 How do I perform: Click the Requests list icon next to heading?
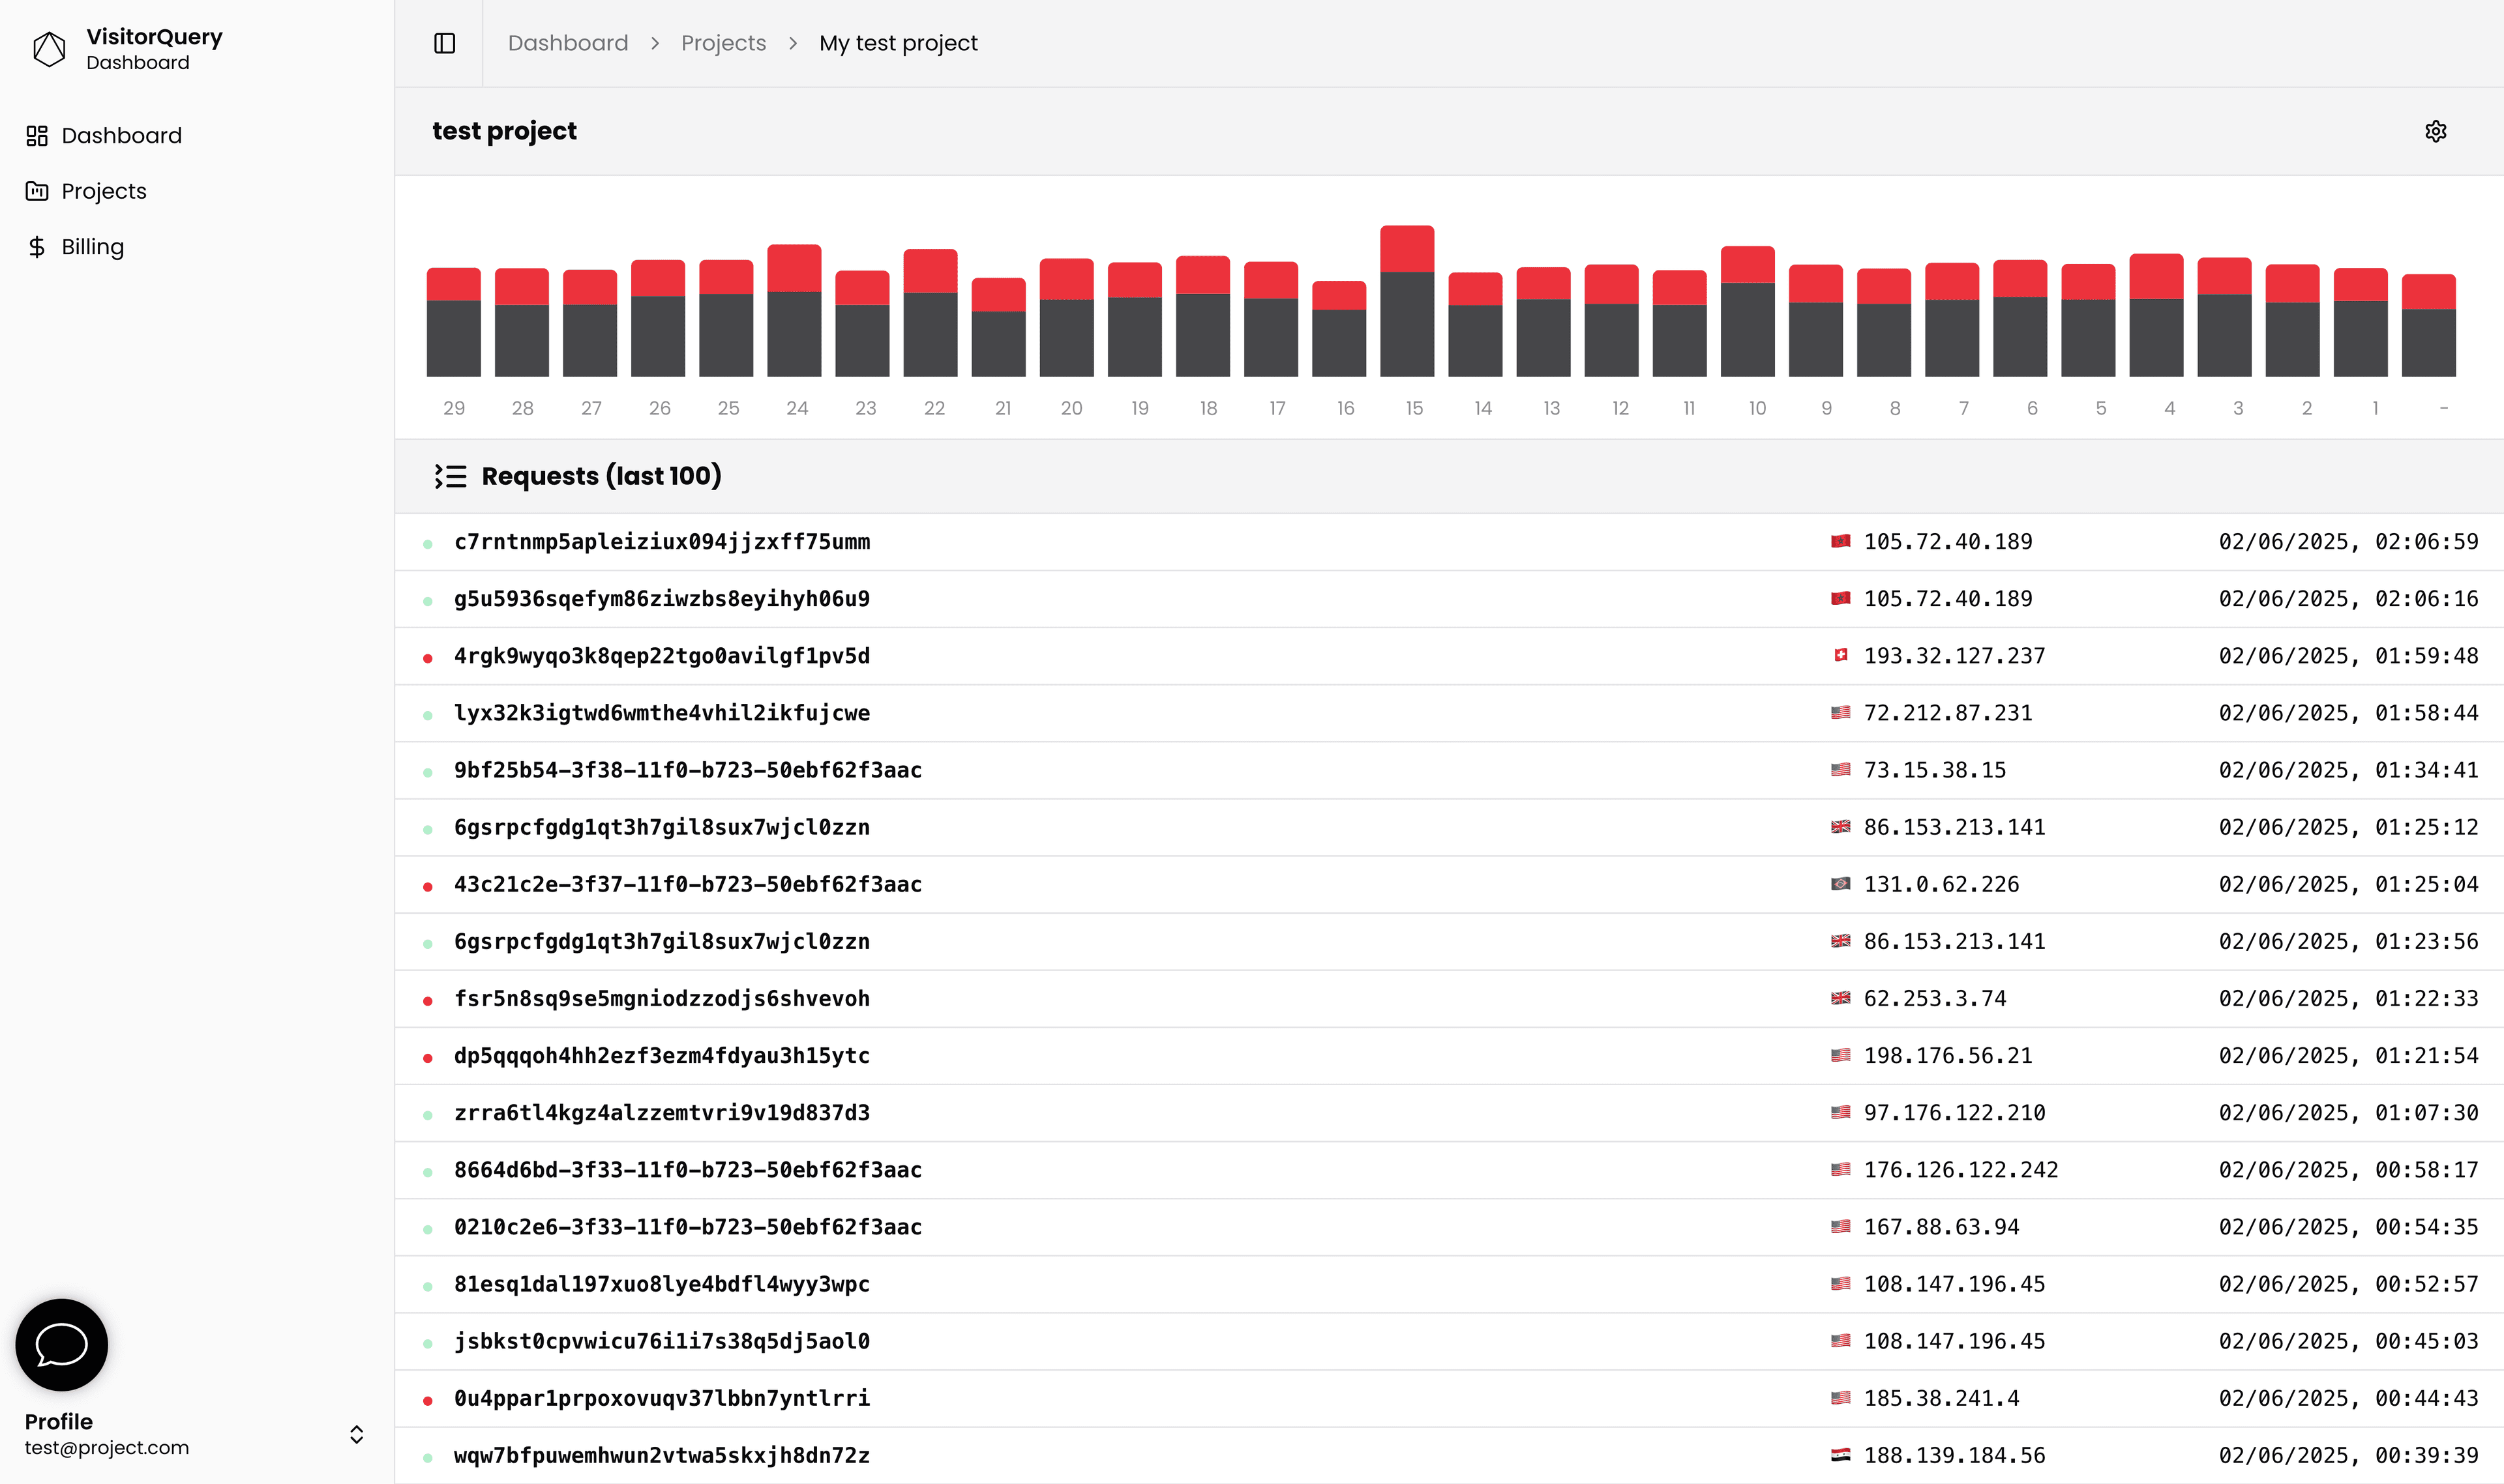click(451, 476)
